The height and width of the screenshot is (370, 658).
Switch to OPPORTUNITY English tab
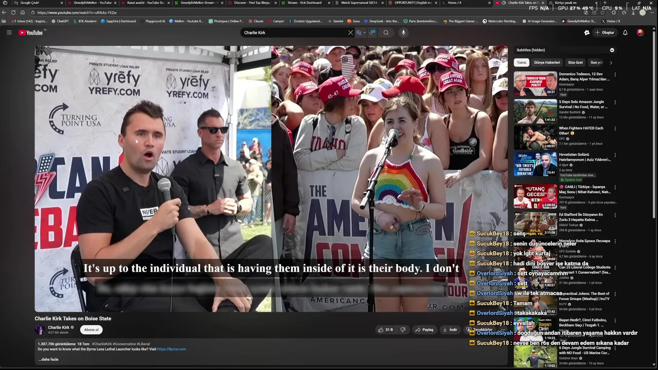click(412, 3)
